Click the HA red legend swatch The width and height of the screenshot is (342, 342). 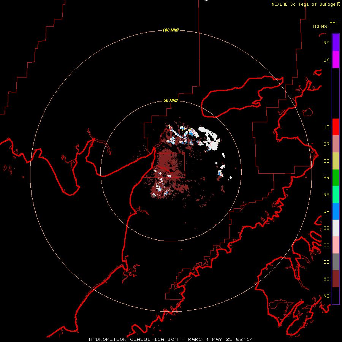point(336,127)
